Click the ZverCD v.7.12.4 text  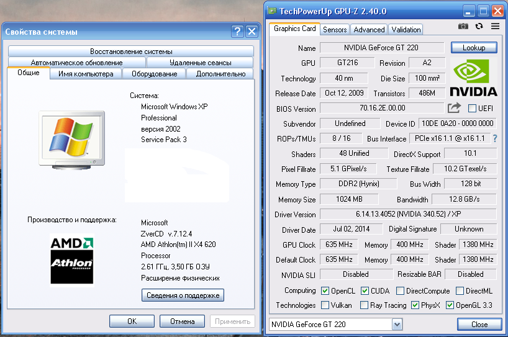(166, 234)
